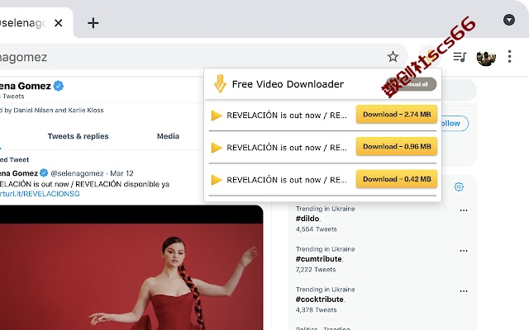Download the 2.74 MB video
Image resolution: width=529 pixels, height=330 pixels.
tap(397, 114)
